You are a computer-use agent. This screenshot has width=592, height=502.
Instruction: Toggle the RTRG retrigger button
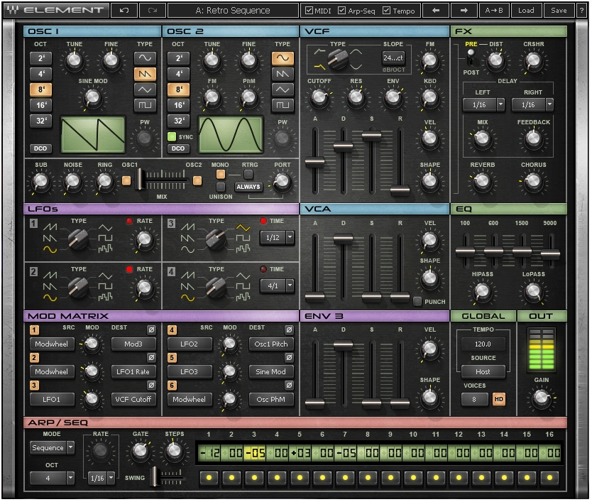[248, 175]
